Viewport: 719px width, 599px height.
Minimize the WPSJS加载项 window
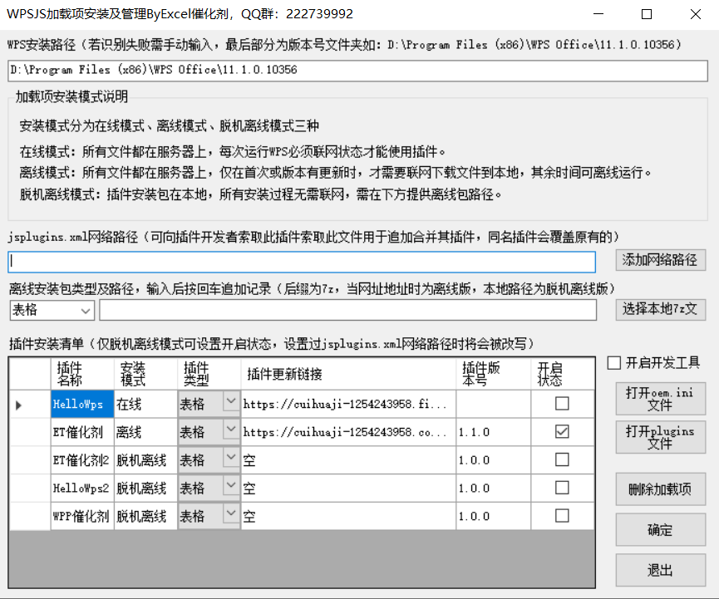(598, 14)
